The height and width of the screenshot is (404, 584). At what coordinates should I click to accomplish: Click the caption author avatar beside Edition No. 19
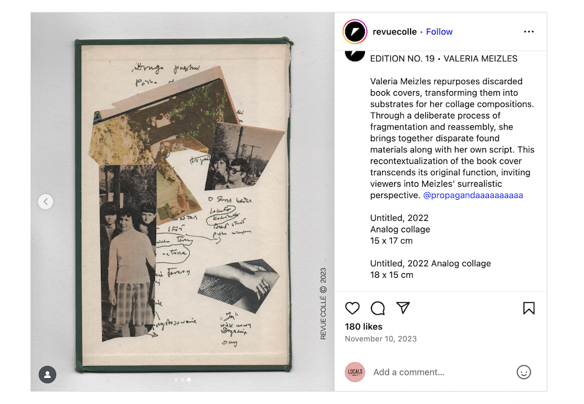[x=354, y=55]
